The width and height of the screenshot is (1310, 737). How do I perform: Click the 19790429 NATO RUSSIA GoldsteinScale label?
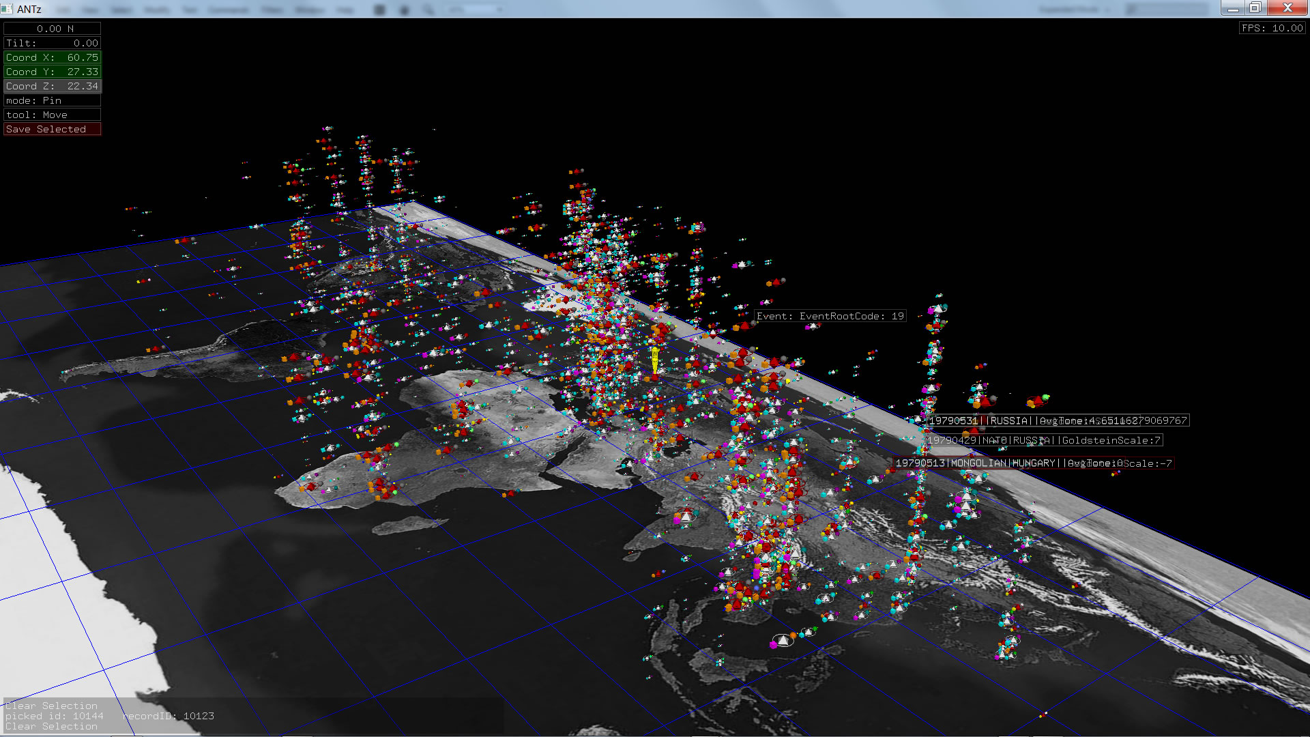point(1043,440)
